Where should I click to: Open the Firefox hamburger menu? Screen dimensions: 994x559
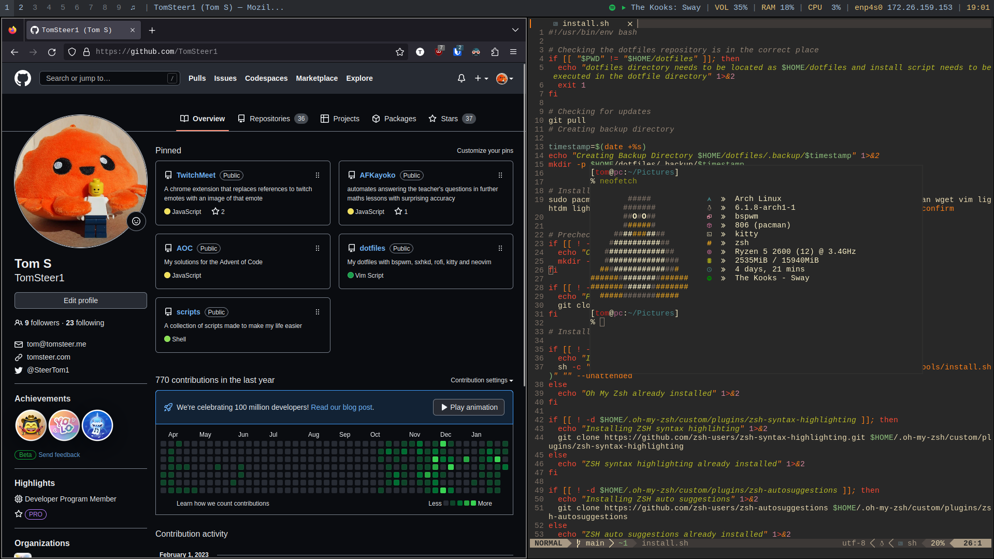tap(513, 52)
